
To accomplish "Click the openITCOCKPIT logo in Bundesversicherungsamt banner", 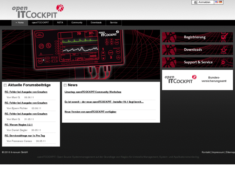I will [x=180, y=79].
